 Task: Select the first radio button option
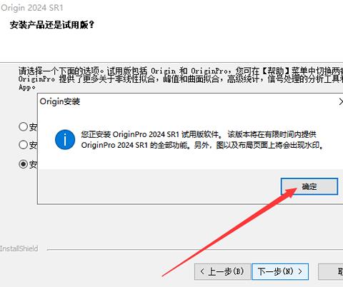[x=24, y=126]
